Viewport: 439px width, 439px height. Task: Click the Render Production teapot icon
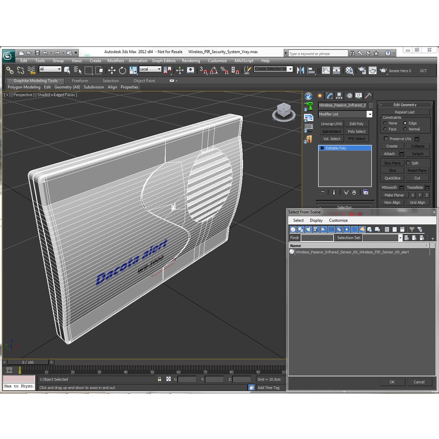pyautogui.click(x=383, y=70)
